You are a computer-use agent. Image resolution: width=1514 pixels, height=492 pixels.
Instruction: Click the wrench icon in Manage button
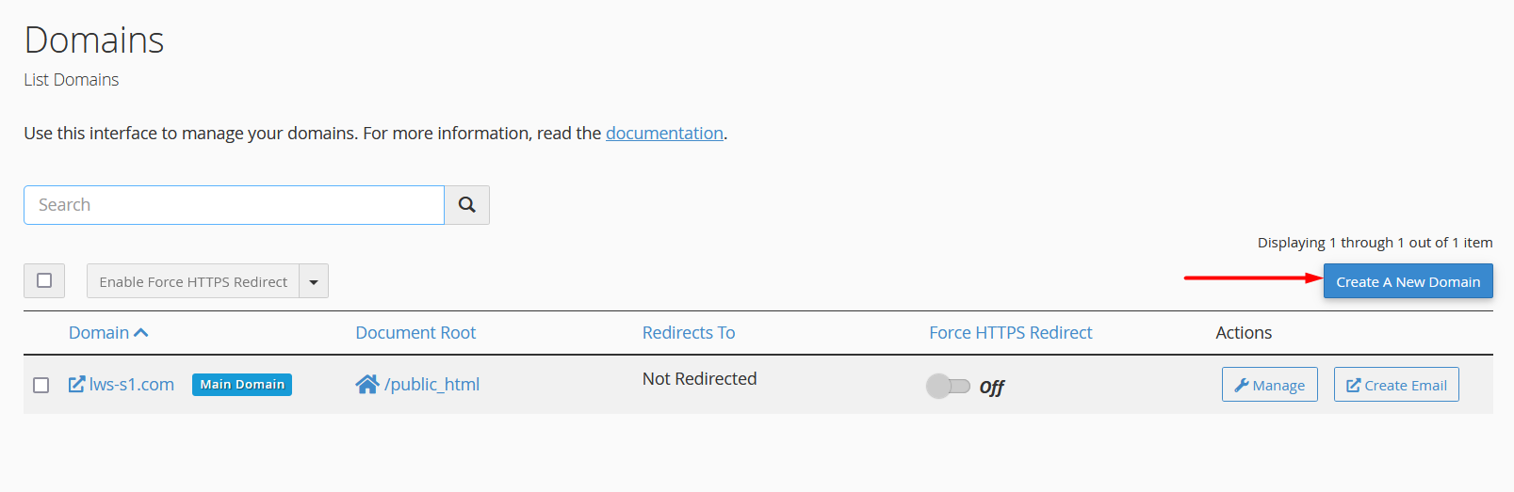(1242, 385)
